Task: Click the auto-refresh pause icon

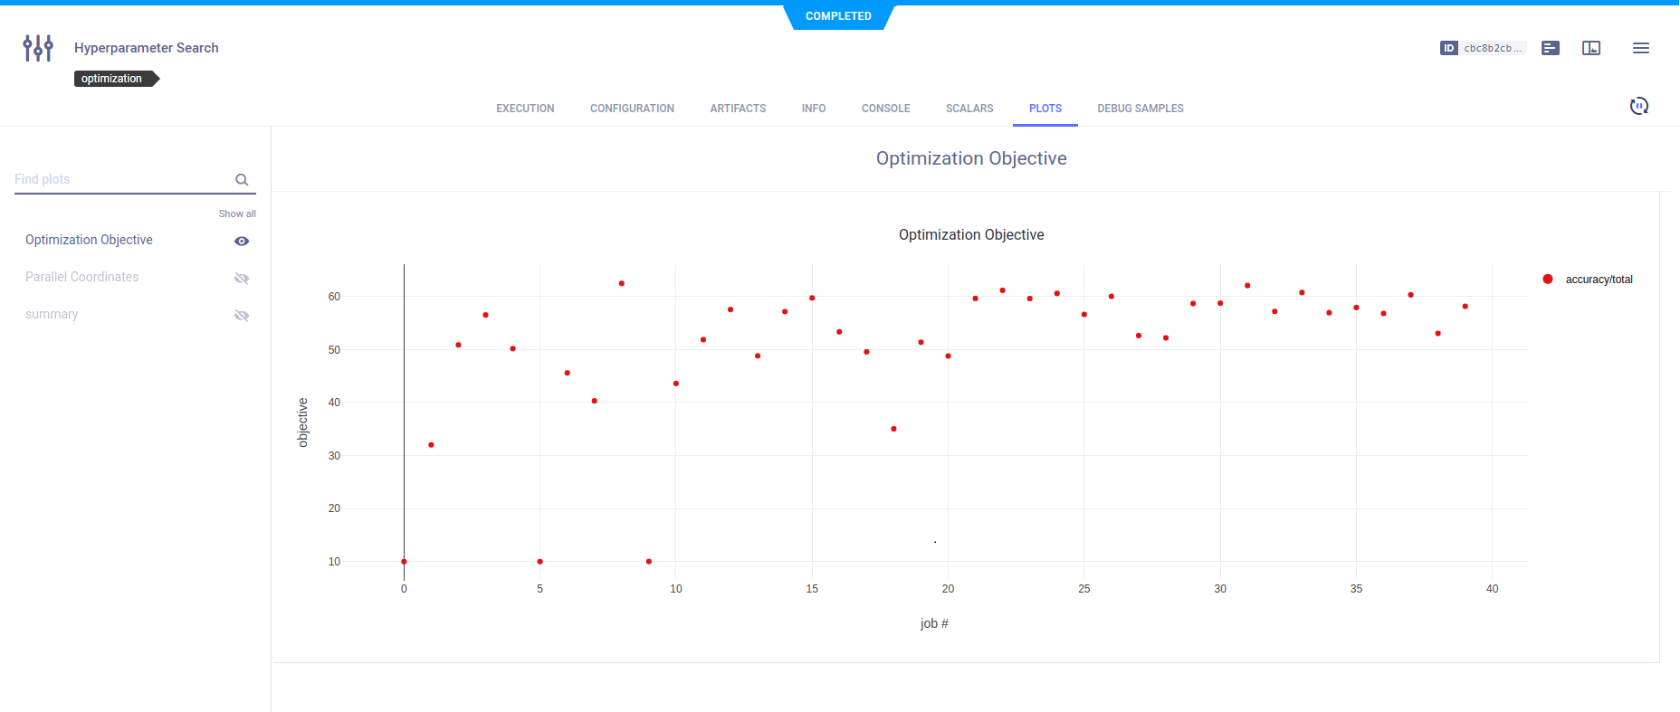Action: click(x=1638, y=106)
